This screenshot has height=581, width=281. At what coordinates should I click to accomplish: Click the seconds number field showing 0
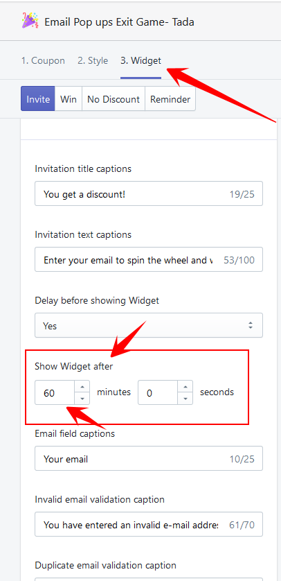coord(158,393)
